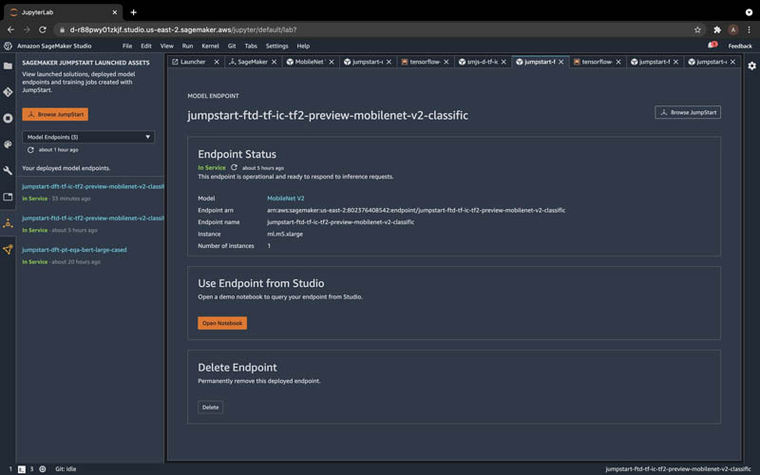The height and width of the screenshot is (475, 760).
Task: View site info via address bar lock icon
Action: coord(62,30)
